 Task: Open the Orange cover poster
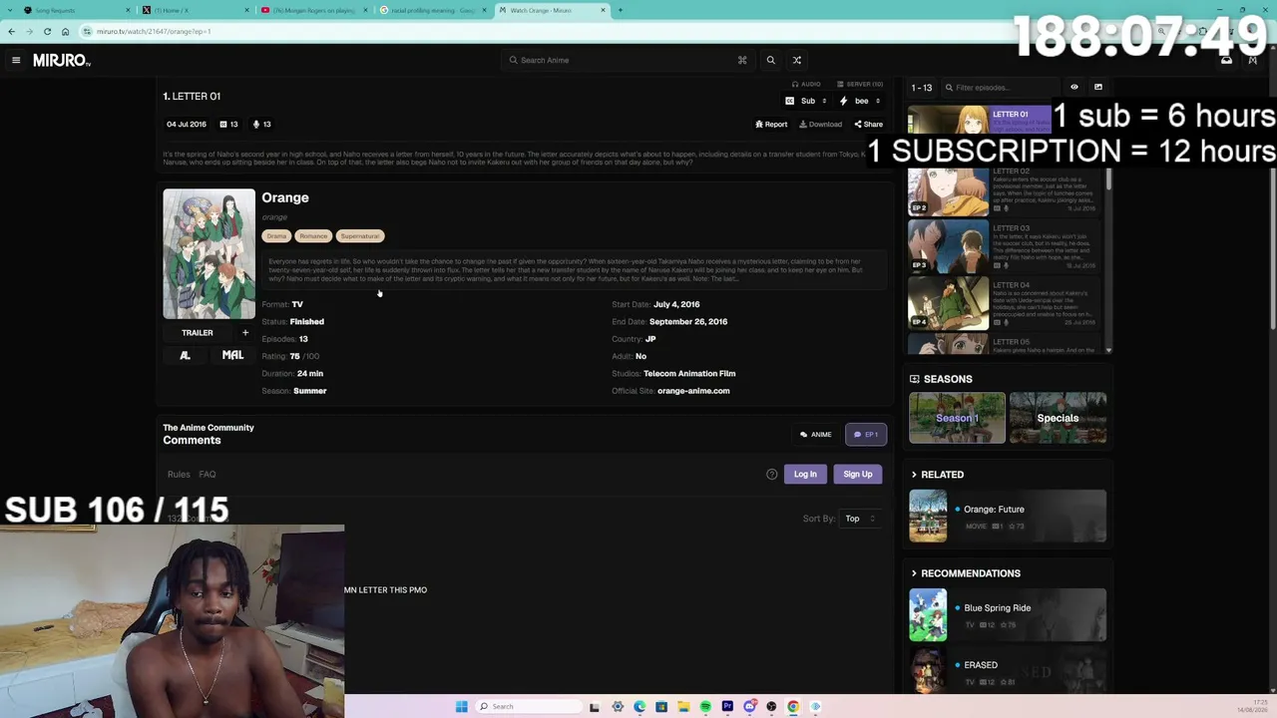pos(209,254)
